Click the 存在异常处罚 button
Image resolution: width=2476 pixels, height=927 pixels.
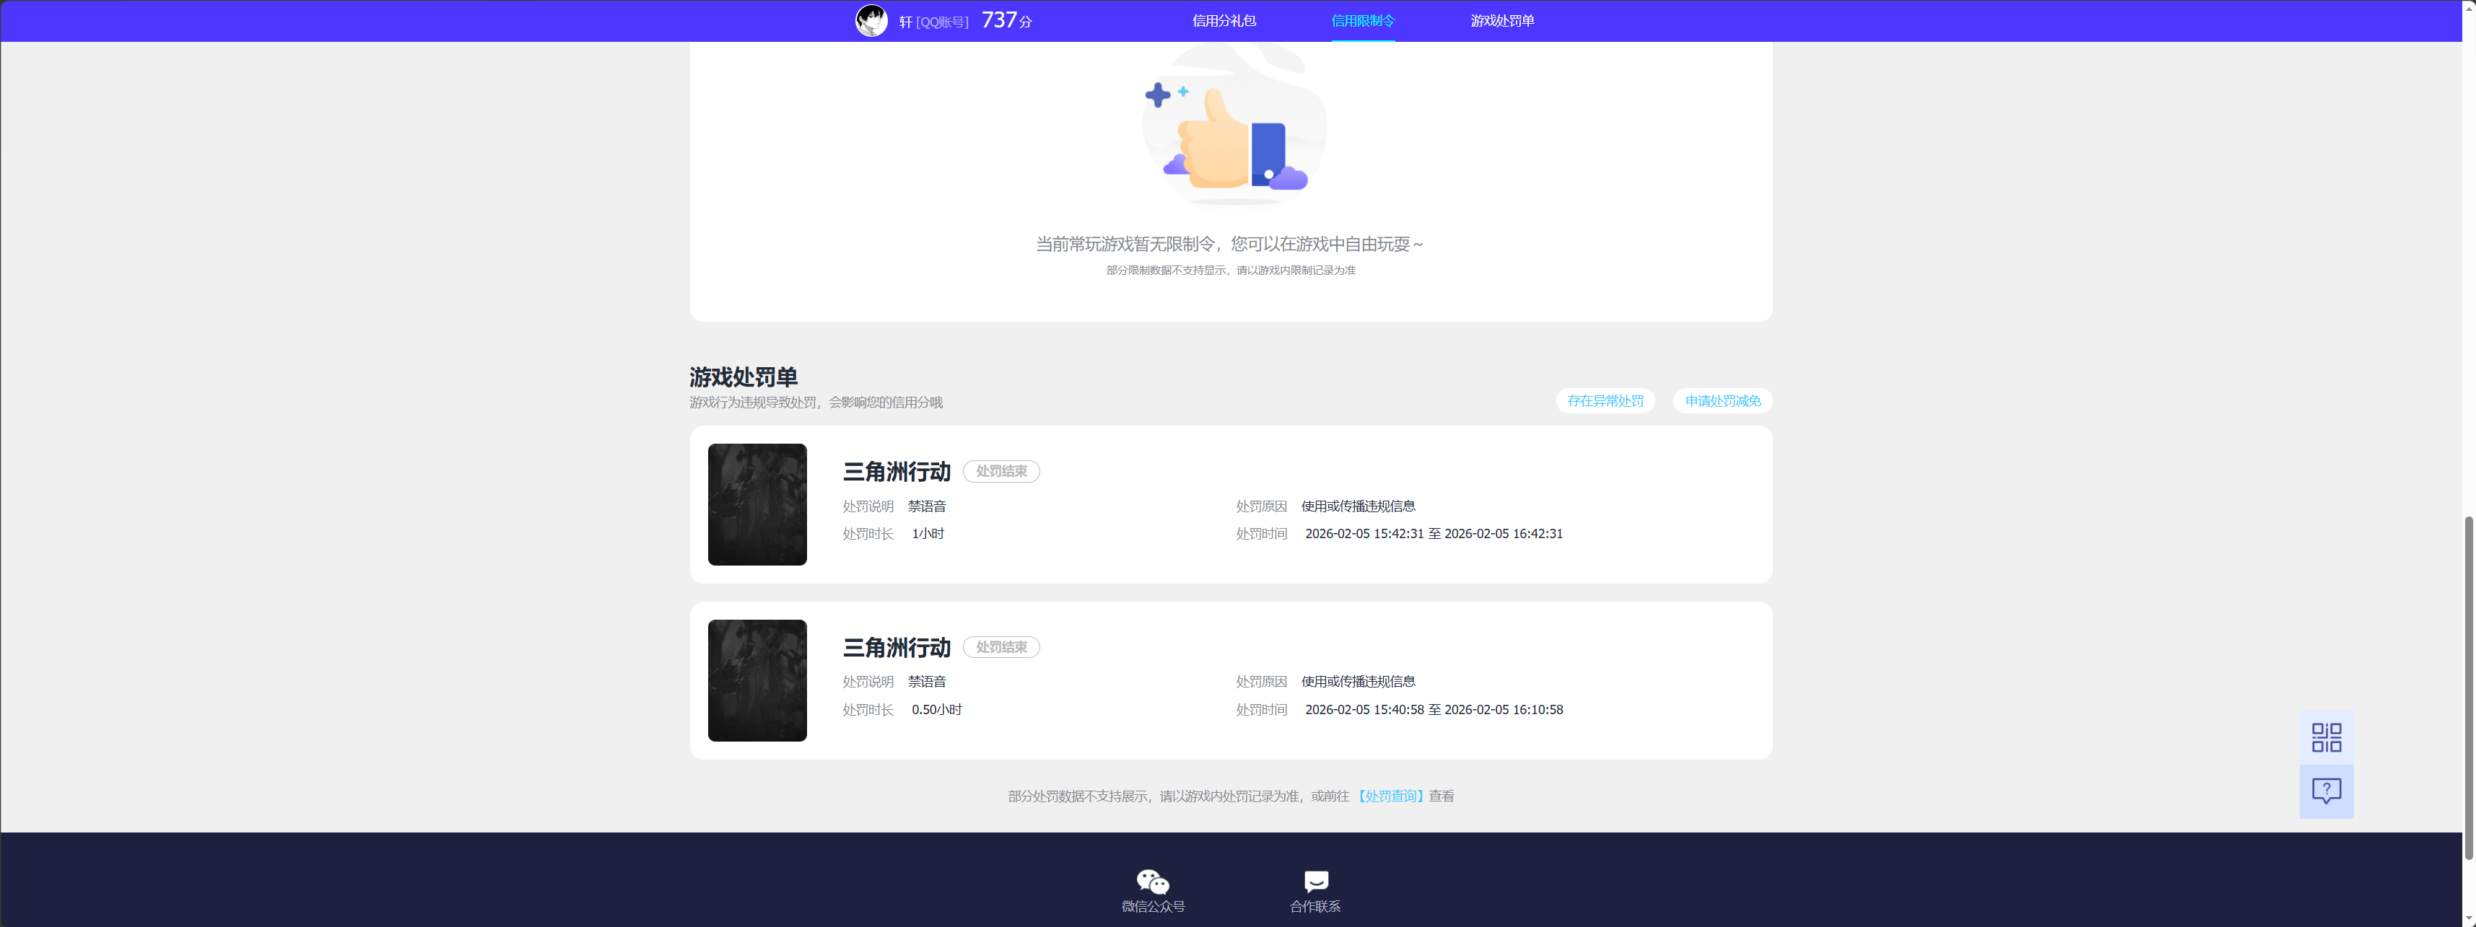click(x=1604, y=400)
